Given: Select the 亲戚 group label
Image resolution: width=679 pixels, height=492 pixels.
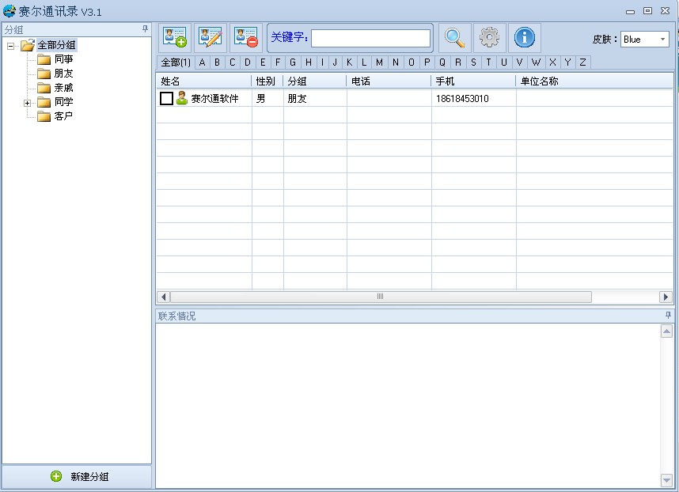Looking at the screenshot, I should [63, 88].
